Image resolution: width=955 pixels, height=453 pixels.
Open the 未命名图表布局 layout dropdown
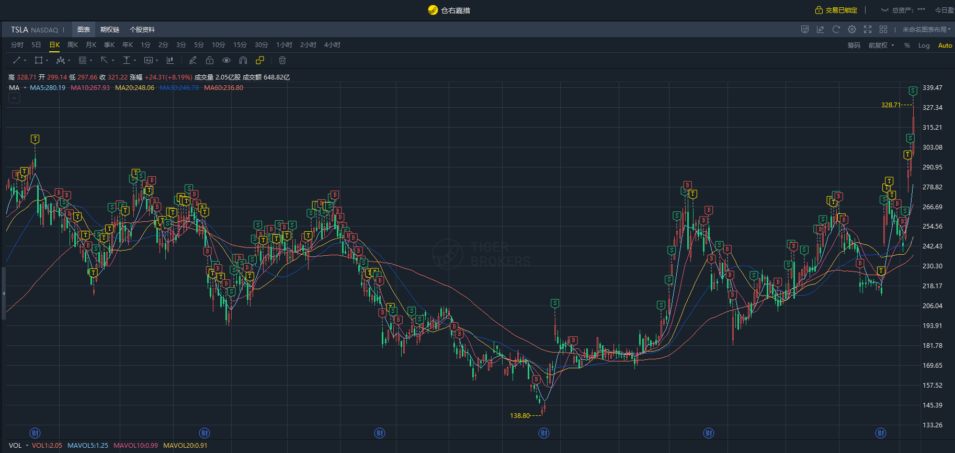[x=926, y=29]
